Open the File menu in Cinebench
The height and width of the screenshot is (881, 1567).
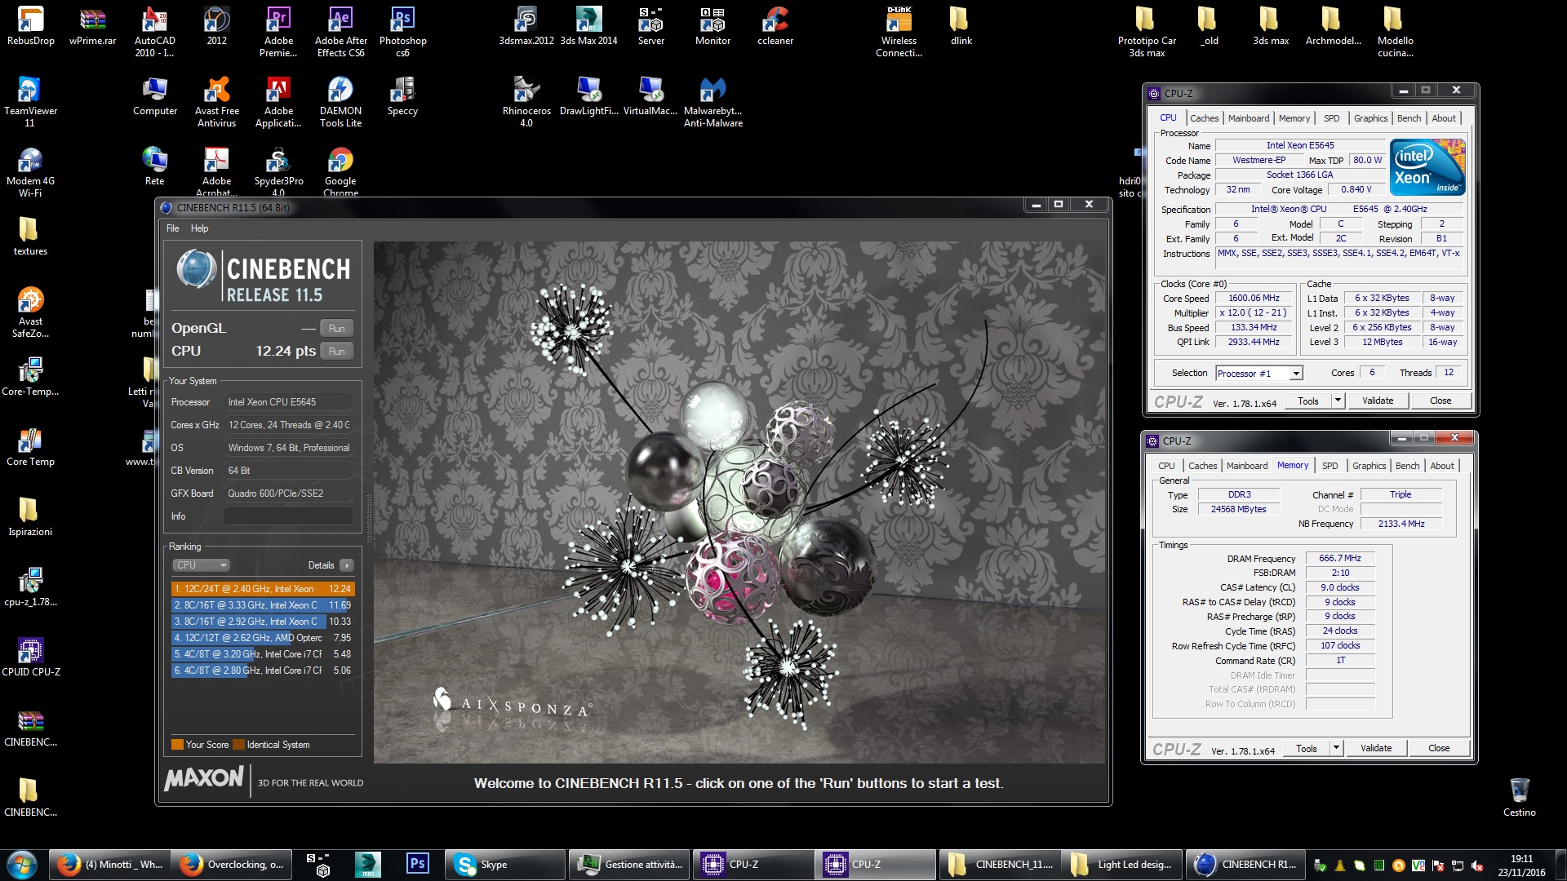point(172,228)
